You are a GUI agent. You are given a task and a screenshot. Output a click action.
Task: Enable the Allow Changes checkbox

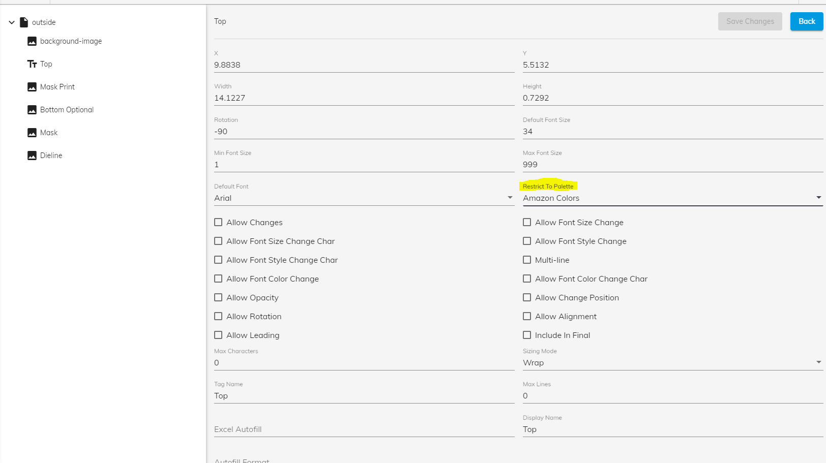click(x=218, y=222)
